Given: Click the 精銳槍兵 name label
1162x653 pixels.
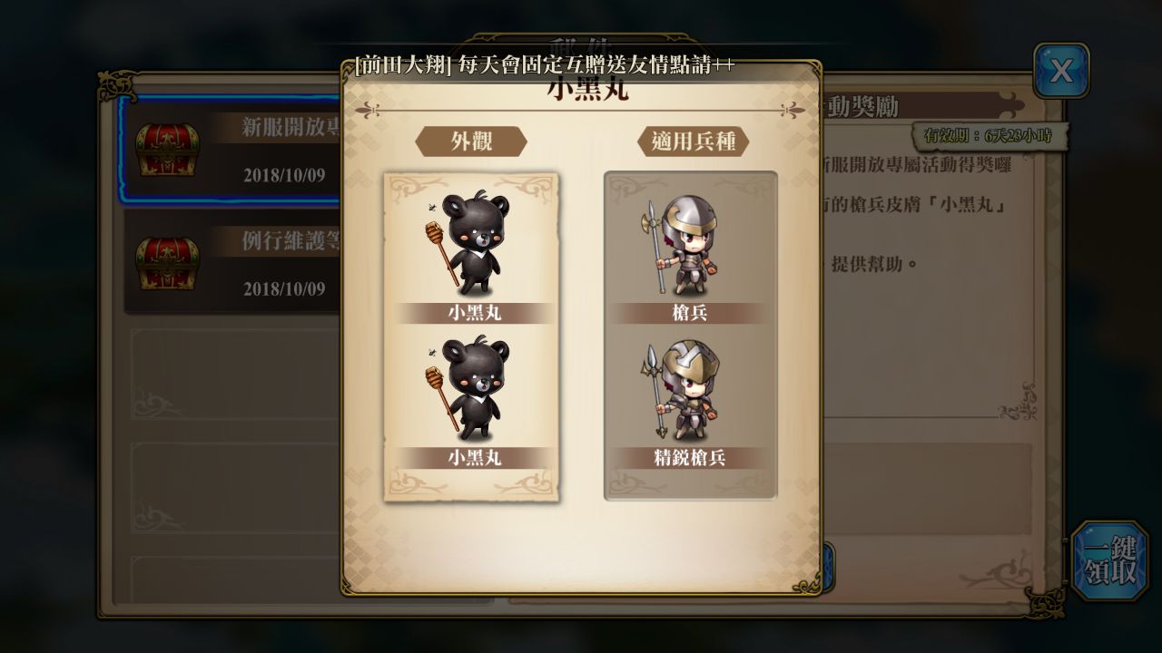Looking at the screenshot, I should coord(689,458).
